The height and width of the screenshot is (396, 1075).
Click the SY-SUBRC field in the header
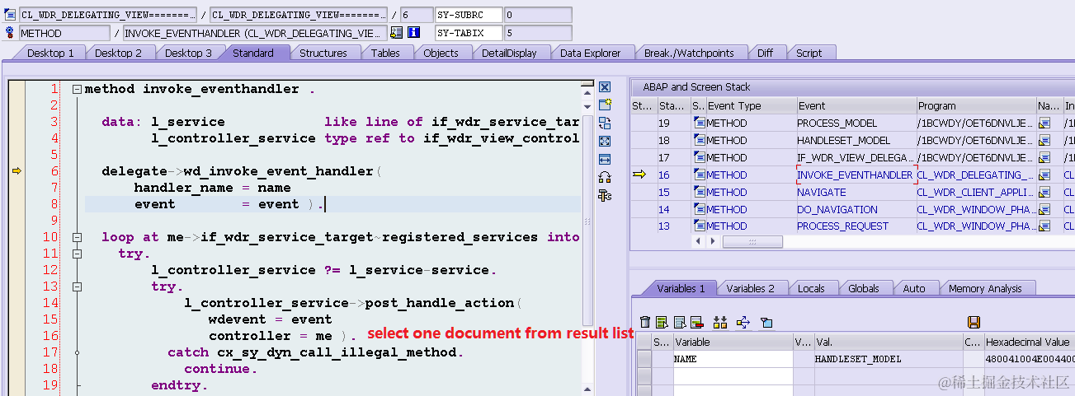tap(469, 15)
